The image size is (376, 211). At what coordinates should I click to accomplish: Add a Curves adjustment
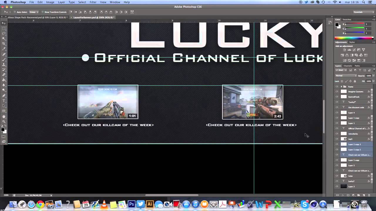click(x=354, y=50)
